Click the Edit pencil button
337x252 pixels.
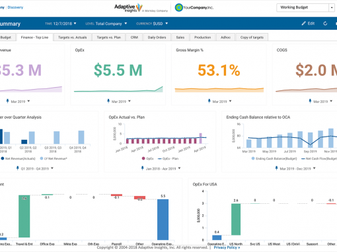(308, 24)
